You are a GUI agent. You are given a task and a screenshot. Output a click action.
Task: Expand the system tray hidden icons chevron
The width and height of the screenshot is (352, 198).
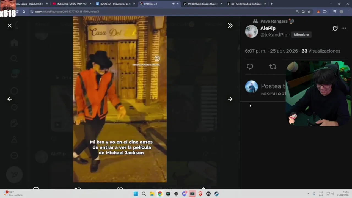(x=308, y=194)
